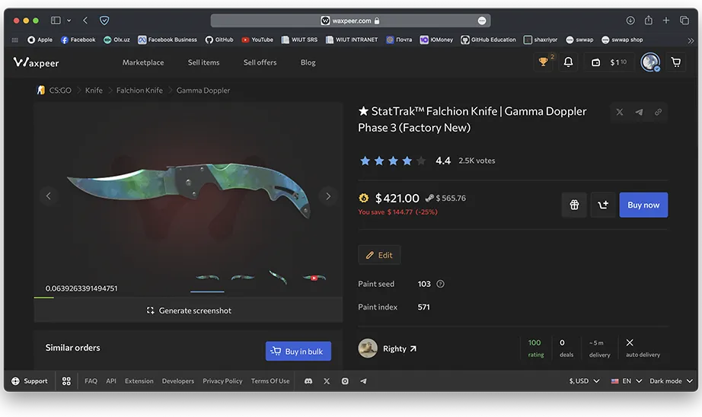
Task: Go back with Safari back arrow
Action: tap(85, 20)
